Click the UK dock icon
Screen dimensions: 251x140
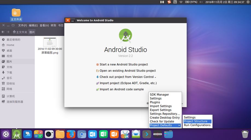click(125, 134)
